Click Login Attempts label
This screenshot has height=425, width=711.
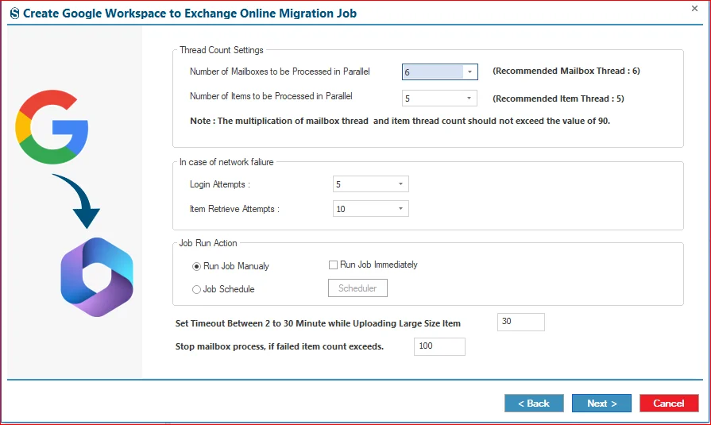pos(220,184)
